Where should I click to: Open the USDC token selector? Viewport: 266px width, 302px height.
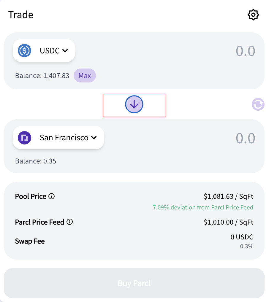pyautogui.click(x=44, y=51)
